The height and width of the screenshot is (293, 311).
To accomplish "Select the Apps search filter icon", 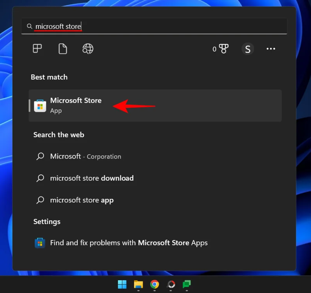I will 37,48.
